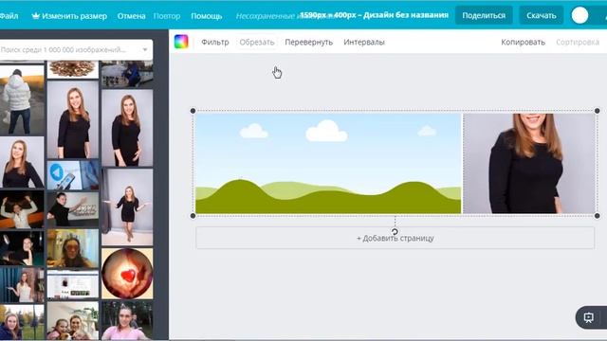Select thumbnail of woman with children group
Screen dimensions: 607x341
coord(73,321)
